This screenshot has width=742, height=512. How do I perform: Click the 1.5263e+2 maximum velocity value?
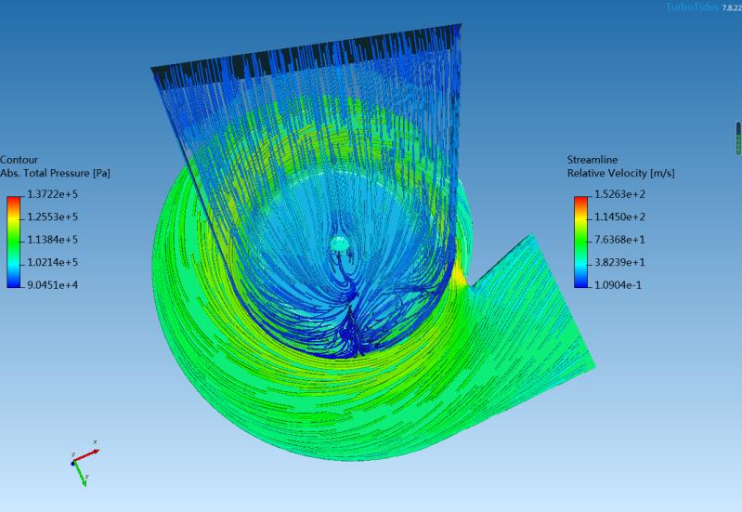pos(618,194)
